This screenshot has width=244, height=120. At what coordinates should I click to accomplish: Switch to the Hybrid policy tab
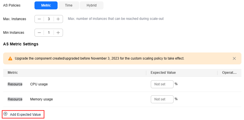(91, 5)
